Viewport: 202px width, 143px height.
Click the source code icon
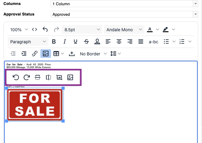[x=34, y=30]
